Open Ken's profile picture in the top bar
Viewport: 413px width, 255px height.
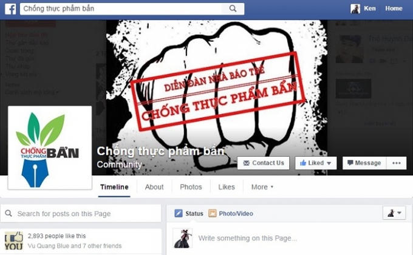coord(355,8)
